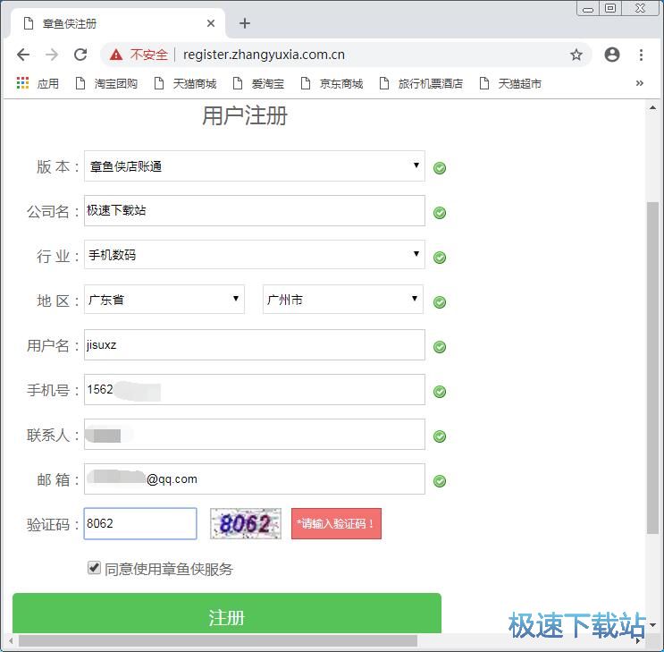Toggle the agree to Zhangyuxia service checkbox

coord(95,568)
